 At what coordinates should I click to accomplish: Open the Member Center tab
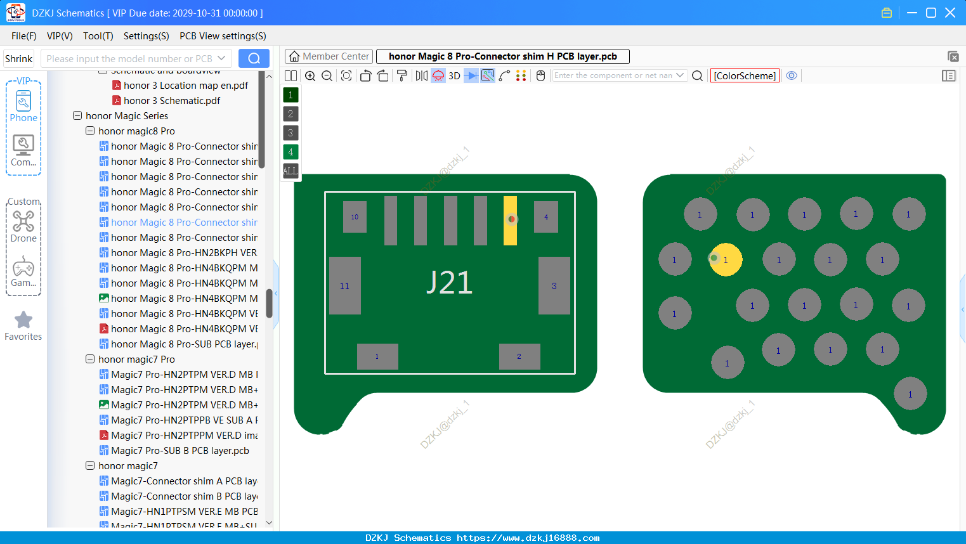point(329,56)
